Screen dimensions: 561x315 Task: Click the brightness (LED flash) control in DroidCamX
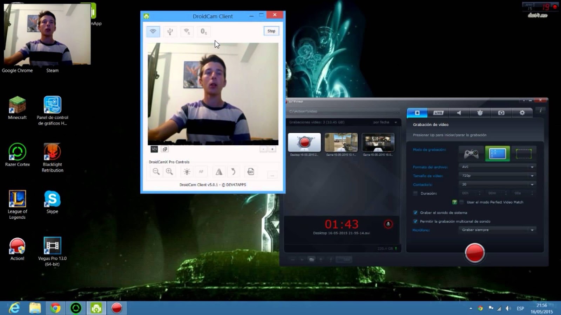coord(187,171)
